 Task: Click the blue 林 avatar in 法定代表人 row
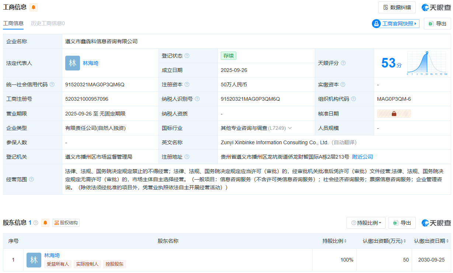click(73, 63)
